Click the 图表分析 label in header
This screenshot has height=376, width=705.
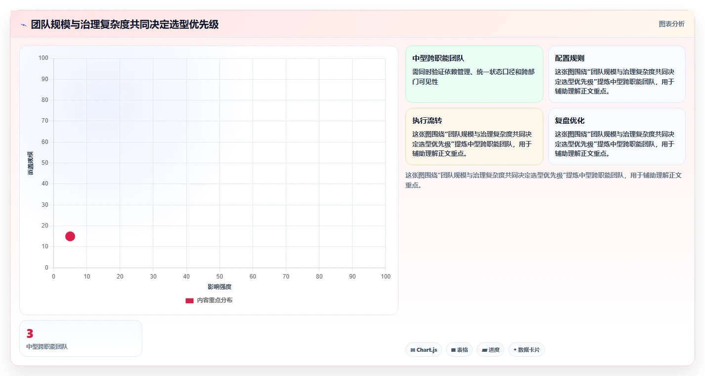pyautogui.click(x=672, y=24)
